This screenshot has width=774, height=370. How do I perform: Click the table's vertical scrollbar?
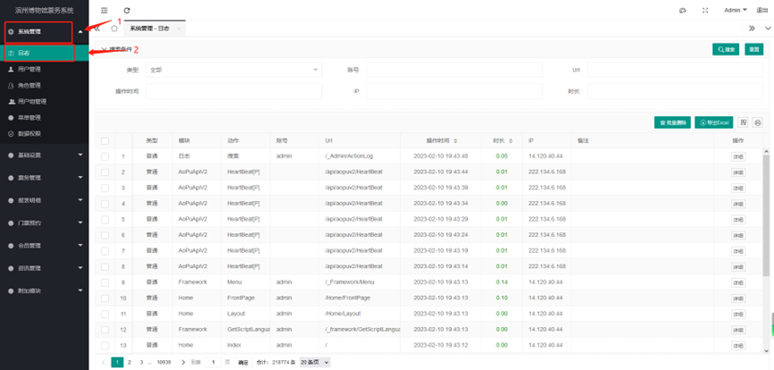(765, 214)
